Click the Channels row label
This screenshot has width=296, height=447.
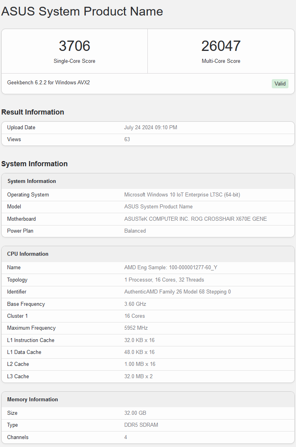click(x=17, y=437)
